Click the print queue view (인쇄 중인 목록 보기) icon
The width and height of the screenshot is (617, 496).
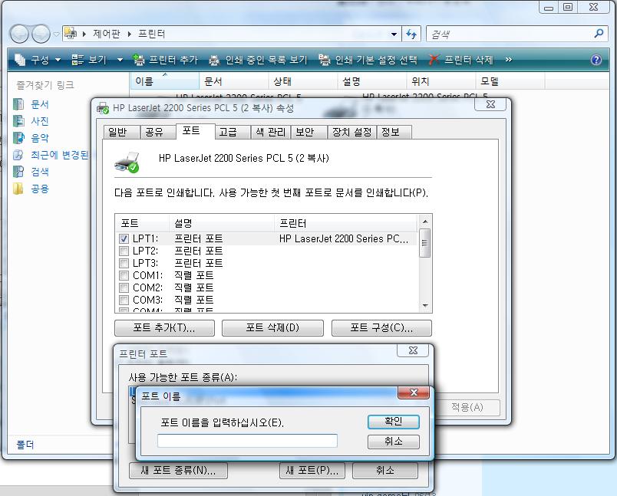(213, 60)
